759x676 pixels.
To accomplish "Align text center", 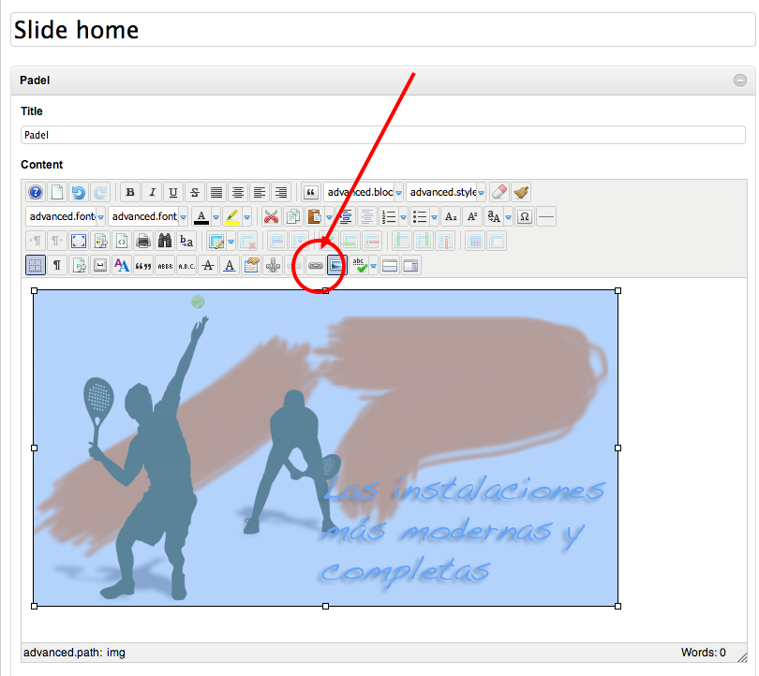I will click(x=238, y=193).
